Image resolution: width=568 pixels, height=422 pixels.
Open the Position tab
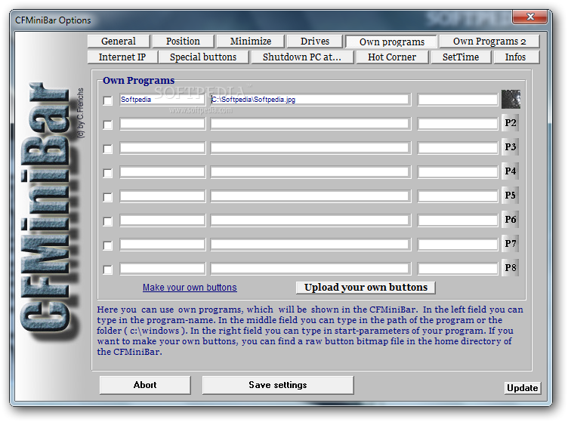183,42
